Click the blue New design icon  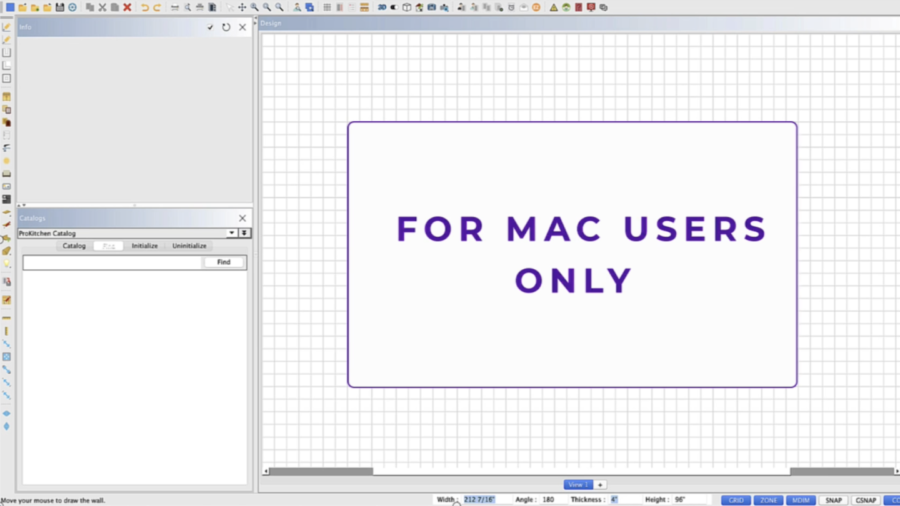tap(10, 7)
